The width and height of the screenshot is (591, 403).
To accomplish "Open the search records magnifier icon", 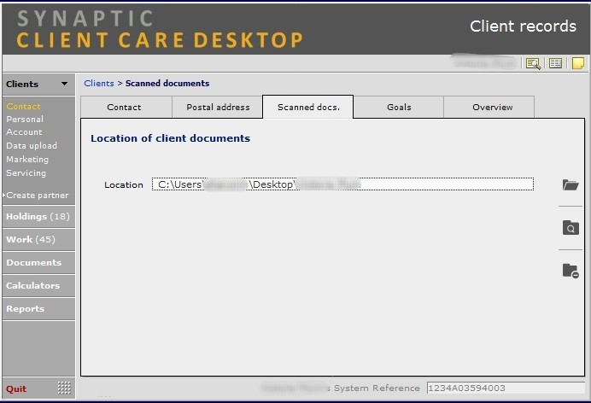I will coord(533,63).
